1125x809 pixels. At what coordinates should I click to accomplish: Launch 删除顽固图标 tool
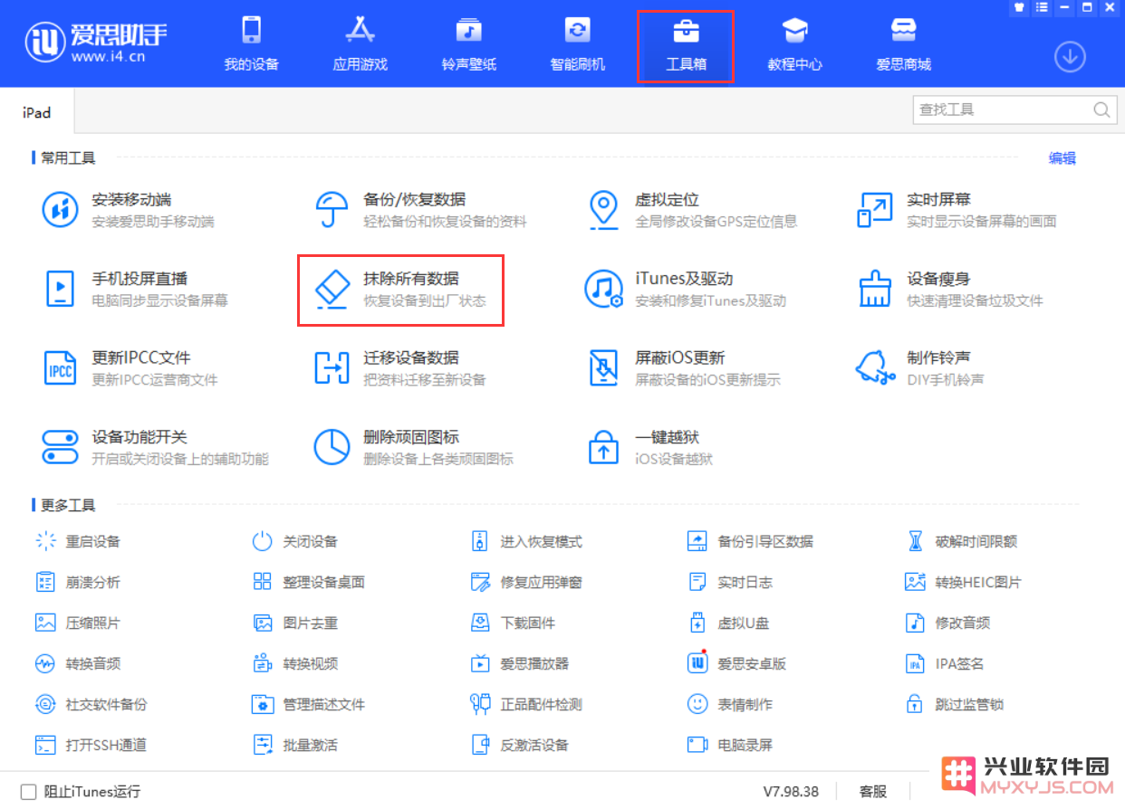pyautogui.click(x=413, y=447)
